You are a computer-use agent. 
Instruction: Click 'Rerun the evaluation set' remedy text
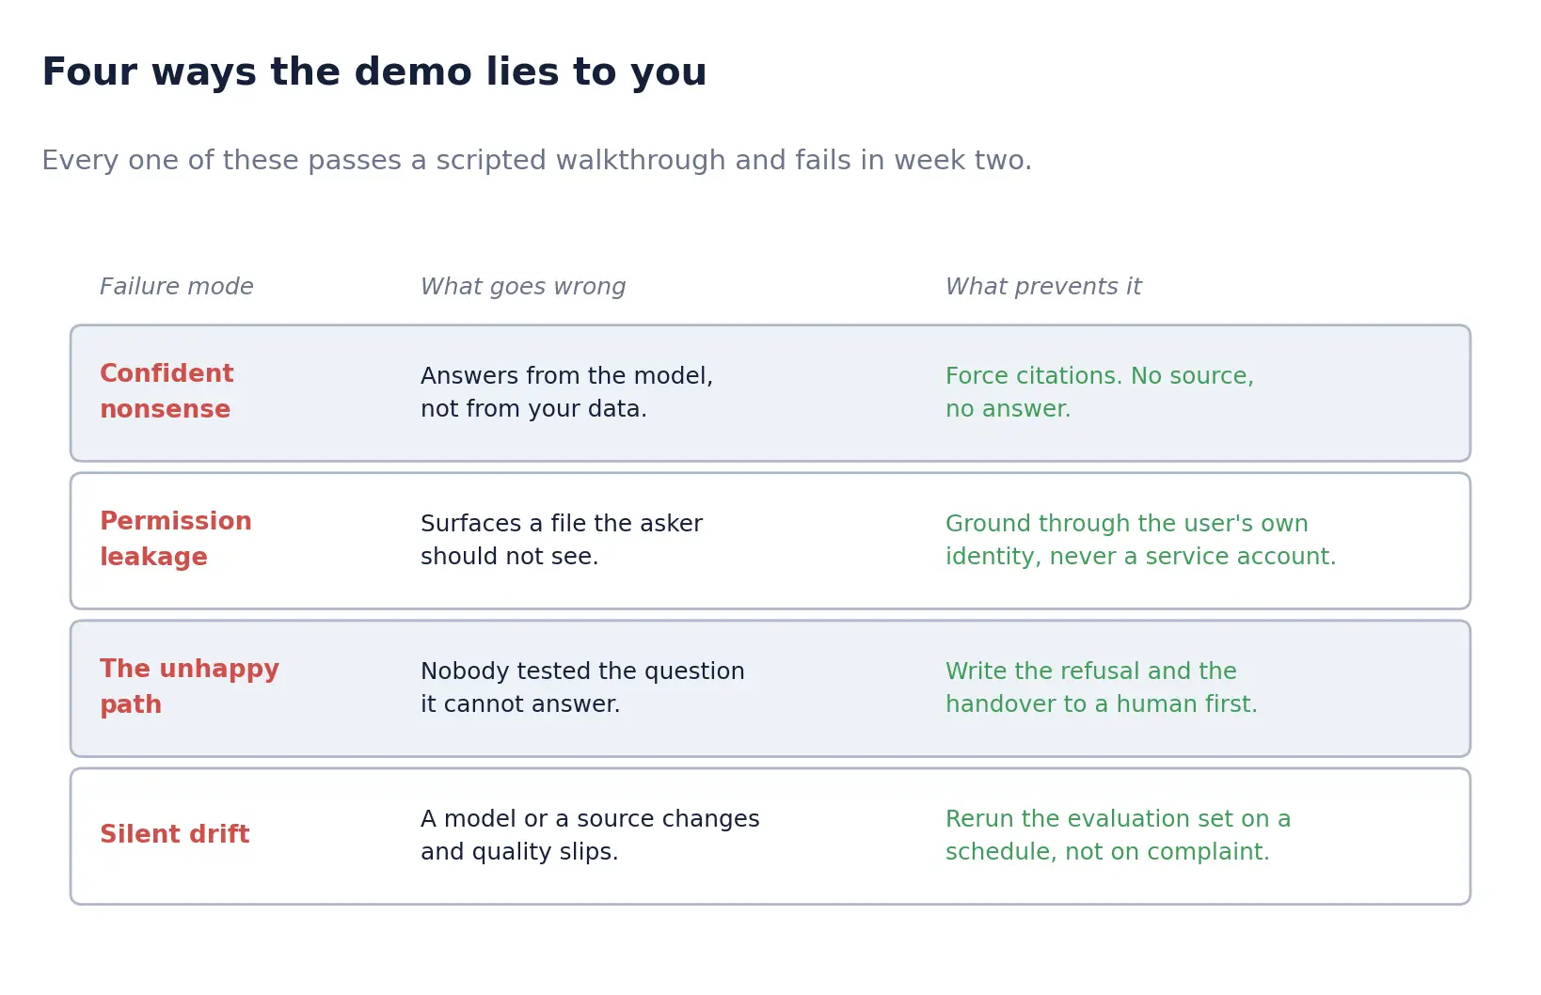pyautogui.click(x=1118, y=835)
